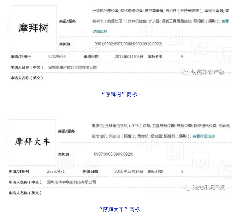Click 申请日期 label next to 2016年12月14日

tap(90, 172)
